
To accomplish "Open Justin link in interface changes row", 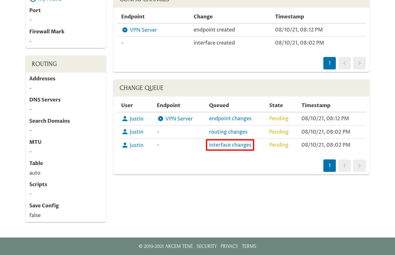I will tap(136, 145).
